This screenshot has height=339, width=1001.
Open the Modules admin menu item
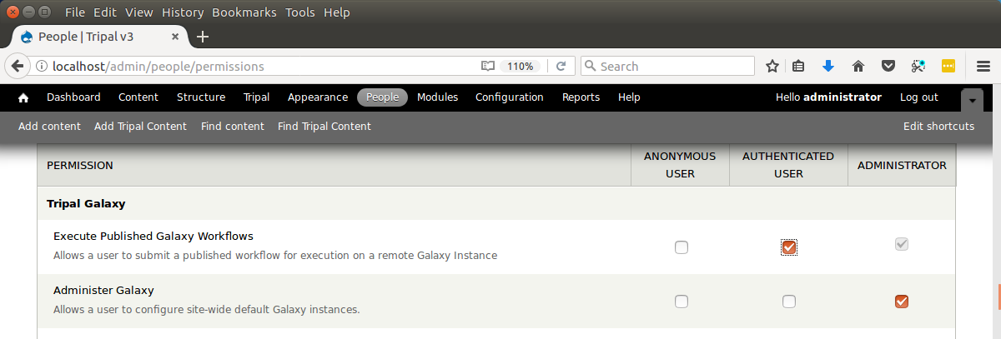(x=438, y=97)
